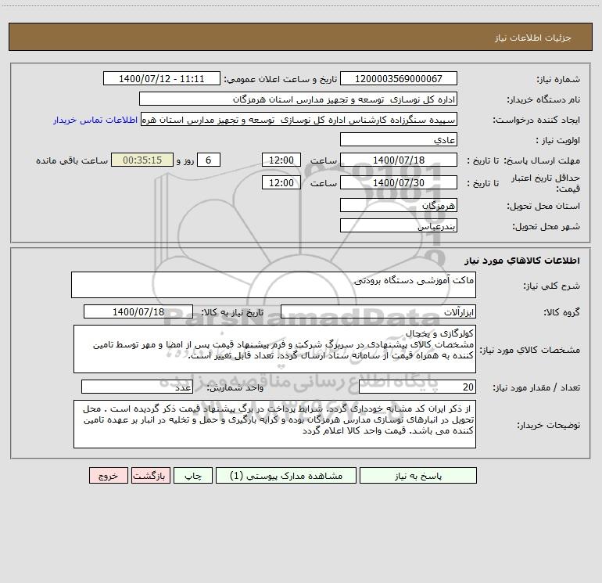Click the اولویت نیاز field عادی
602x583 pixels.
(399, 139)
